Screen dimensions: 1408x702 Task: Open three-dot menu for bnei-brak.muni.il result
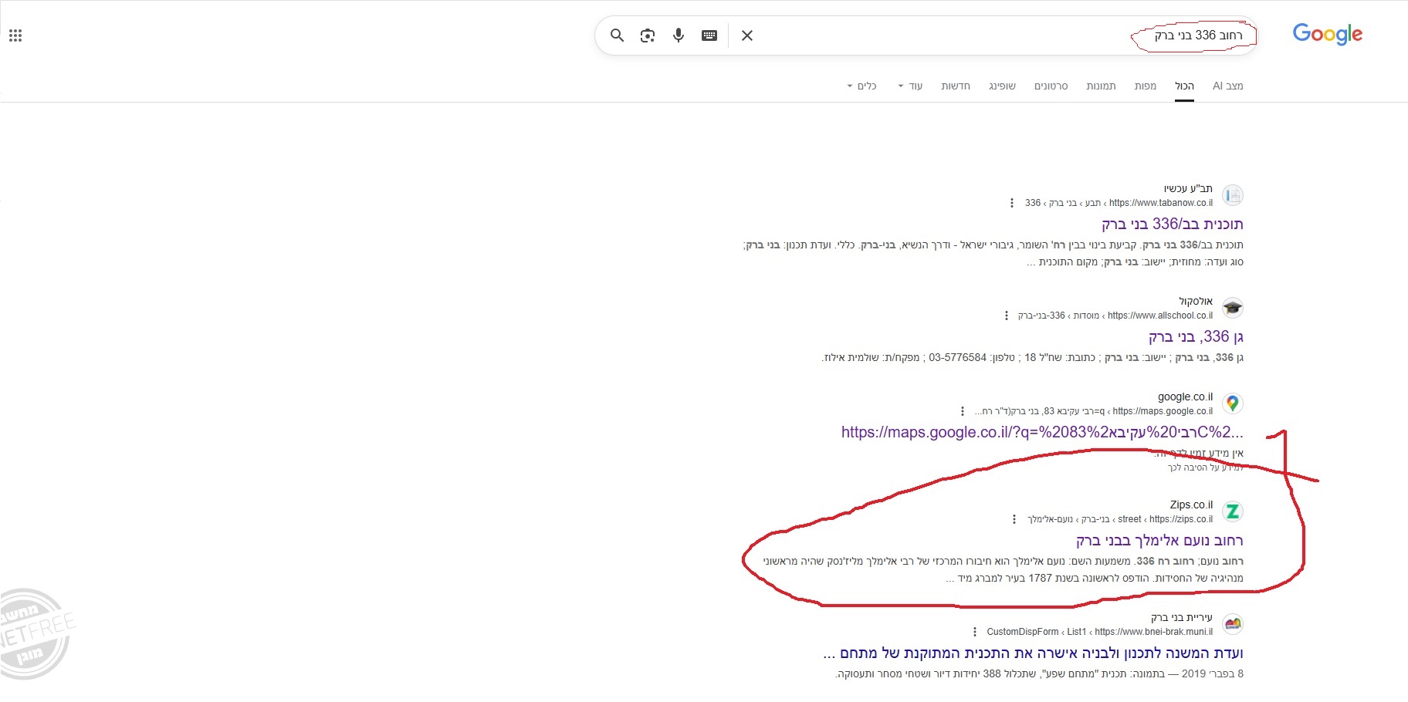(975, 632)
